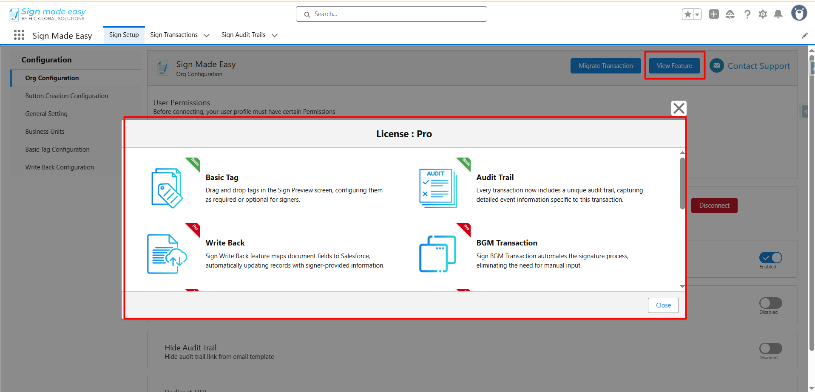The image size is (815, 392).
Task: Click the Close button in the dialog
Action: tap(663, 305)
